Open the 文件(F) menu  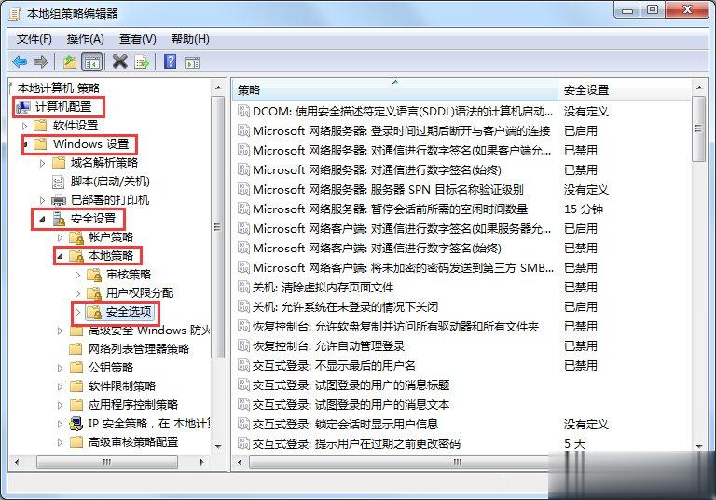point(34,39)
